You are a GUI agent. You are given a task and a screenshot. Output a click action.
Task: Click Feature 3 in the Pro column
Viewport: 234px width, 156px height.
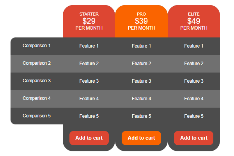coord(141,81)
